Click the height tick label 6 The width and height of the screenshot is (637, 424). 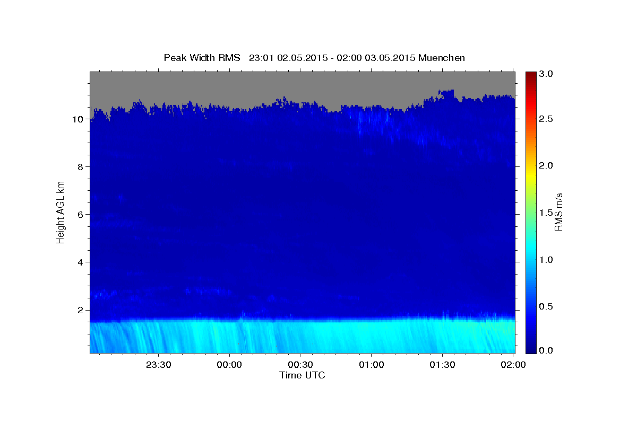click(x=82, y=215)
